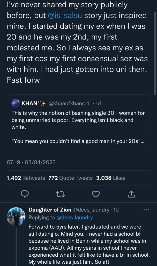Open Daughter of Zion's profile picture

tap(16, 217)
